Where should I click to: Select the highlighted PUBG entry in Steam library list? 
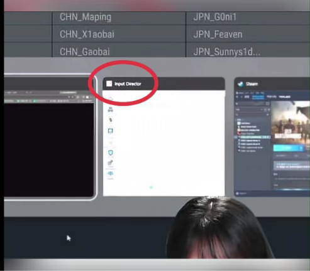click(253, 137)
